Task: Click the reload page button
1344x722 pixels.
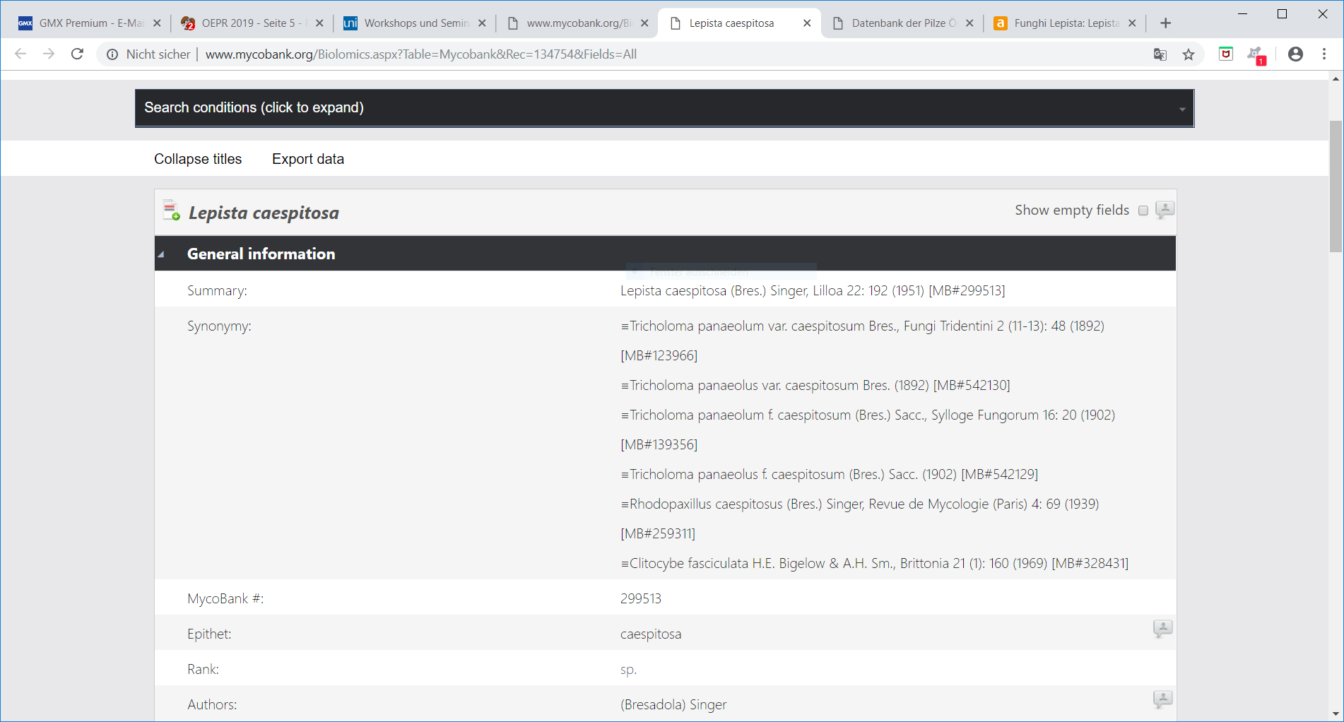Action: coord(78,54)
